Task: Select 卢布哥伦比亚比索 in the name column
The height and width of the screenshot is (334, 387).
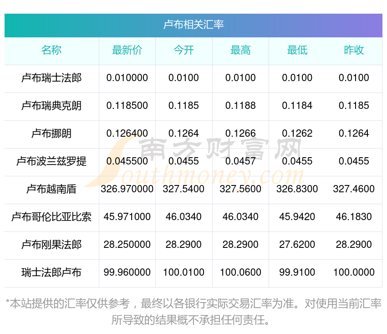Action: [51, 217]
